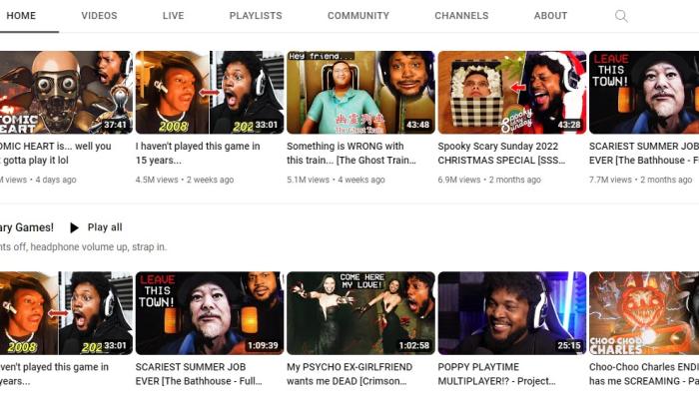Screen dimensions: 699x393
Task: Open the second-row 2008 thumbnail under Play all
Action: point(66,313)
